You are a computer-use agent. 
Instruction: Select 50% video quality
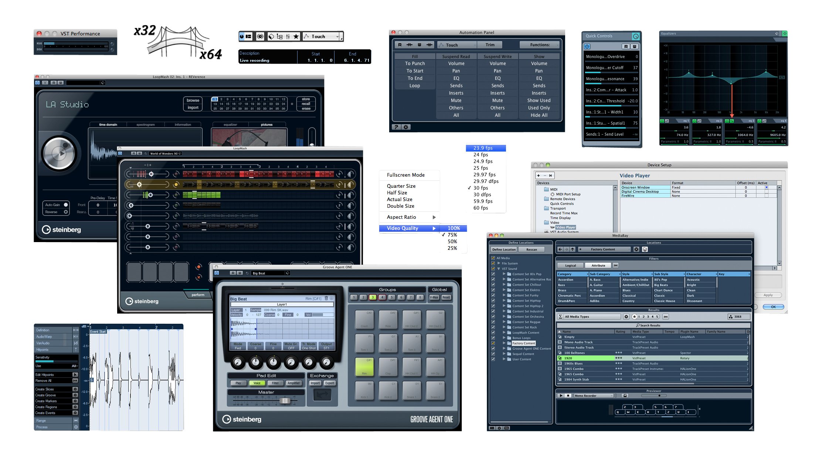[453, 242]
